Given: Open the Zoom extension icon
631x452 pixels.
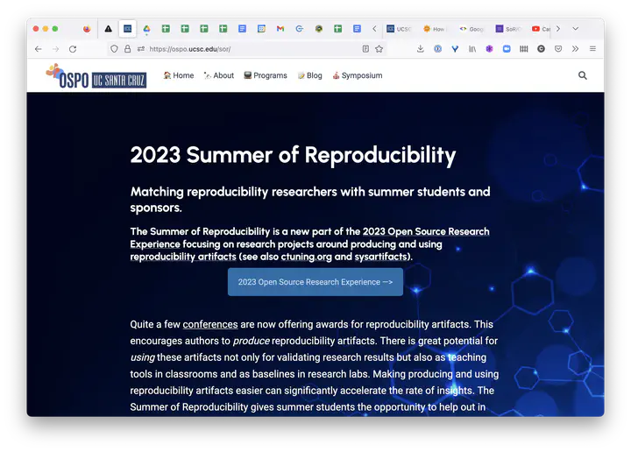Looking at the screenshot, I should [x=507, y=49].
